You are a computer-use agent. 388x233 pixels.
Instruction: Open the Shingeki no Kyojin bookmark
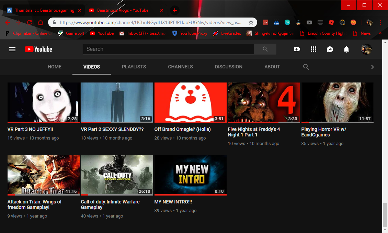coord(270,33)
